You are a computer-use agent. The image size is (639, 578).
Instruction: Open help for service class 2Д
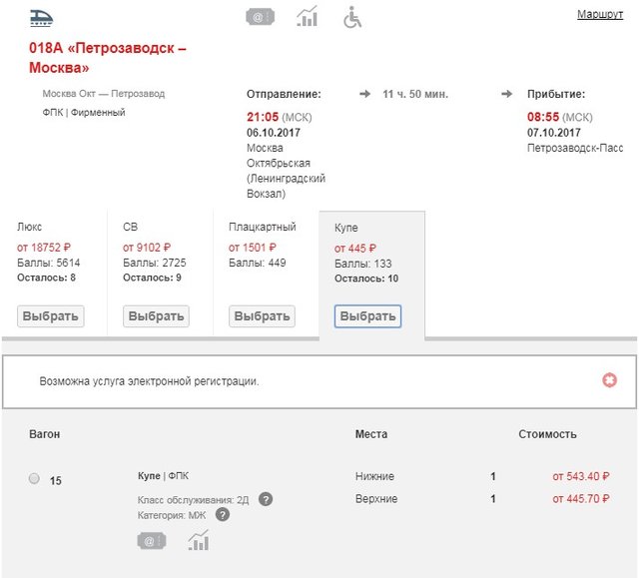pos(266,499)
